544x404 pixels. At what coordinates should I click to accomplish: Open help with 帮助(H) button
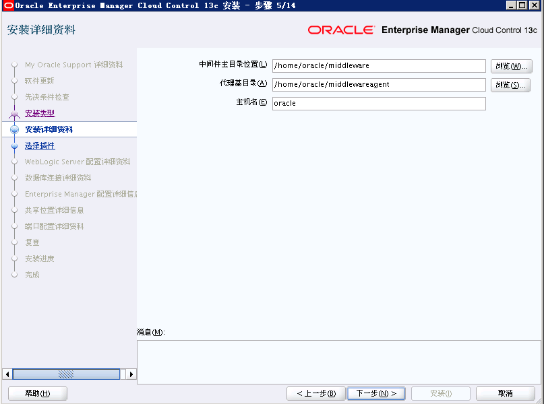(38, 393)
